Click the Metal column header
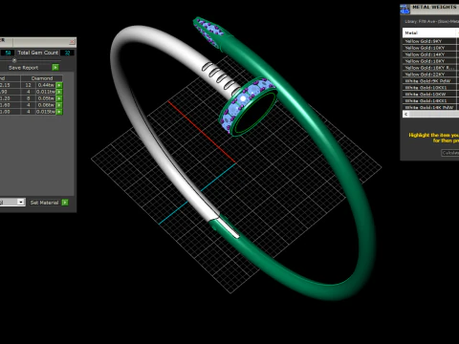Viewport: 459px width, 344px height. [x=429, y=32]
